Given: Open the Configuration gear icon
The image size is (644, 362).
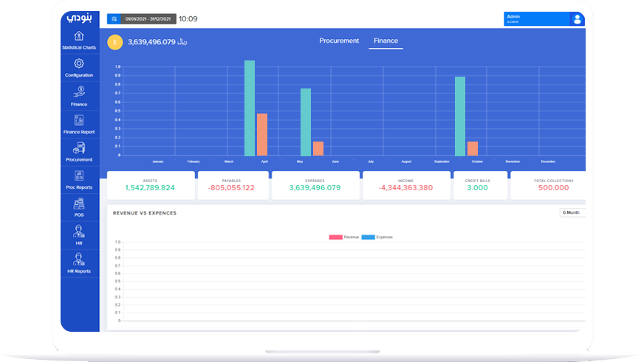Looking at the screenshot, I should pyautogui.click(x=79, y=65).
